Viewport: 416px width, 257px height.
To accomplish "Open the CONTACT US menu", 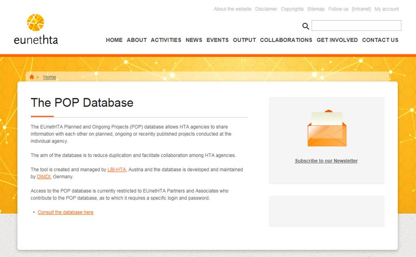I will [380, 40].
